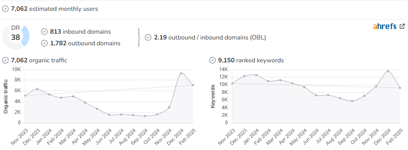The height and width of the screenshot is (150, 408).
Task: Click the '1,782 outbound domains' text
Action: coord(86,43)
